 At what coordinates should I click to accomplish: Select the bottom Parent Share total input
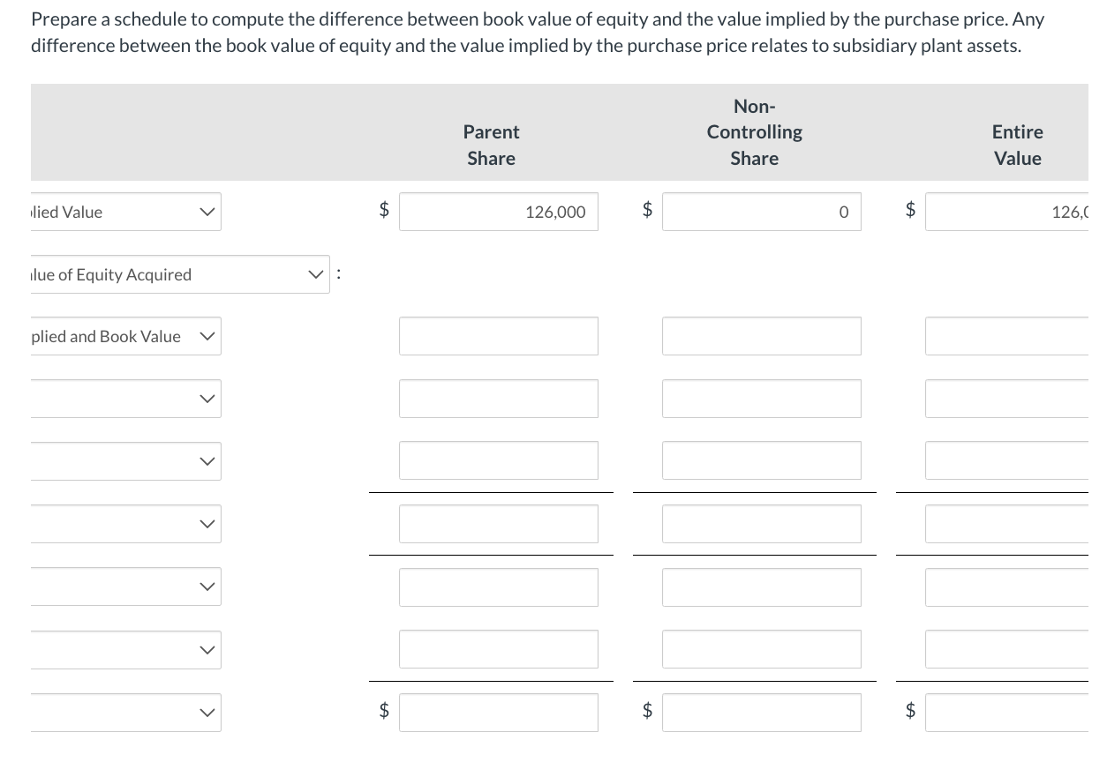coord(499,712)
